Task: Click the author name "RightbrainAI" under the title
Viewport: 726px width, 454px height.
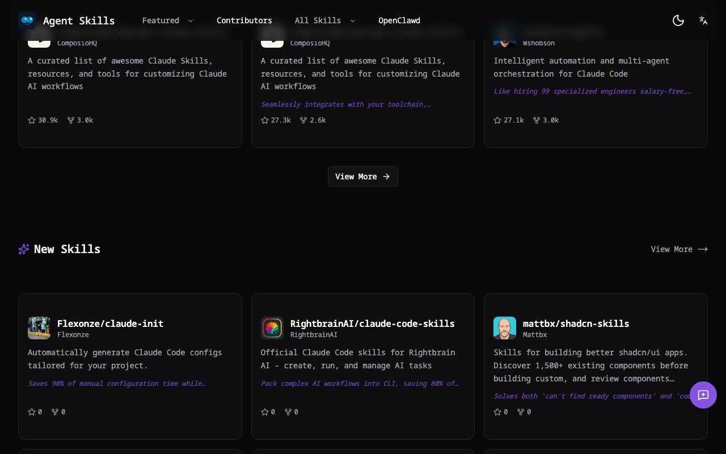Action: click(314, 335)
